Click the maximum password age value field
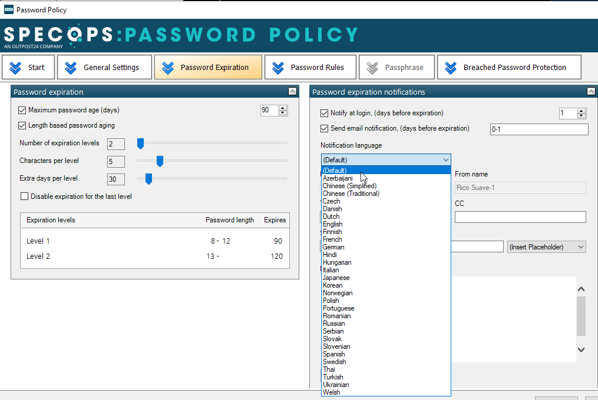Image resolution: width=598 pixels, height=400 pixels. coord(269,111)
